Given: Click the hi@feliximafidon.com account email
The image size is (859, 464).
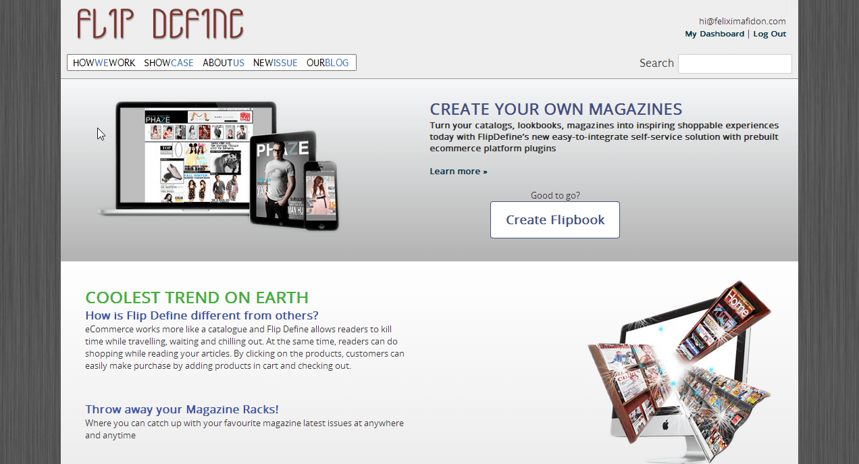Looking at the screenshot, I should coord(742,21).
